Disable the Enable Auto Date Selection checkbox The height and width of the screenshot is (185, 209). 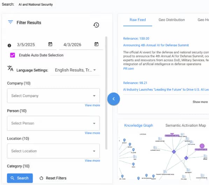13,55
